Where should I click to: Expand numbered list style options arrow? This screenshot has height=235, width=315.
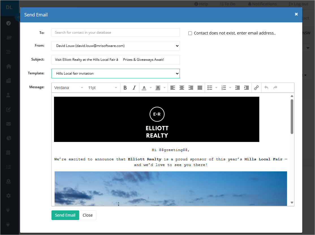230,88
